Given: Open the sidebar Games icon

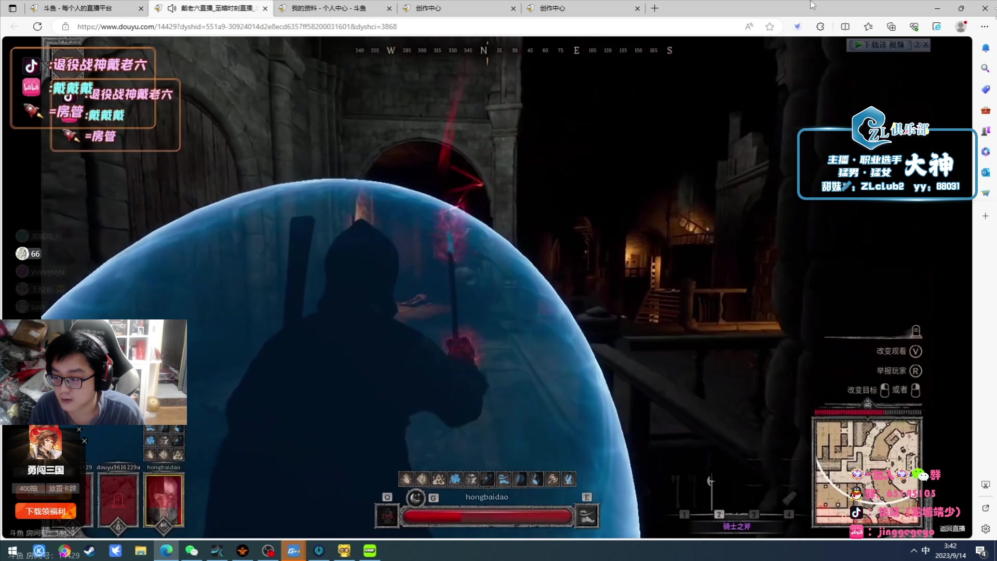Looking at the screenshot, I should (x=986, y=131).
